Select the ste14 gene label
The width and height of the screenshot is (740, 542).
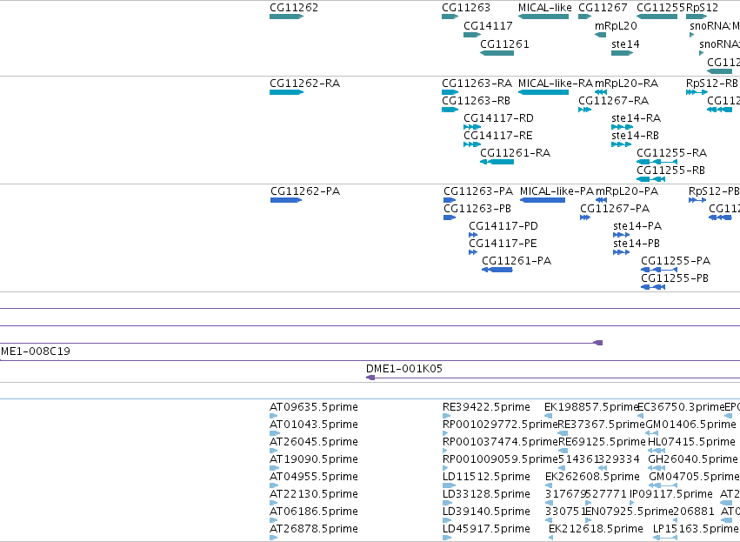pos(625,43)
